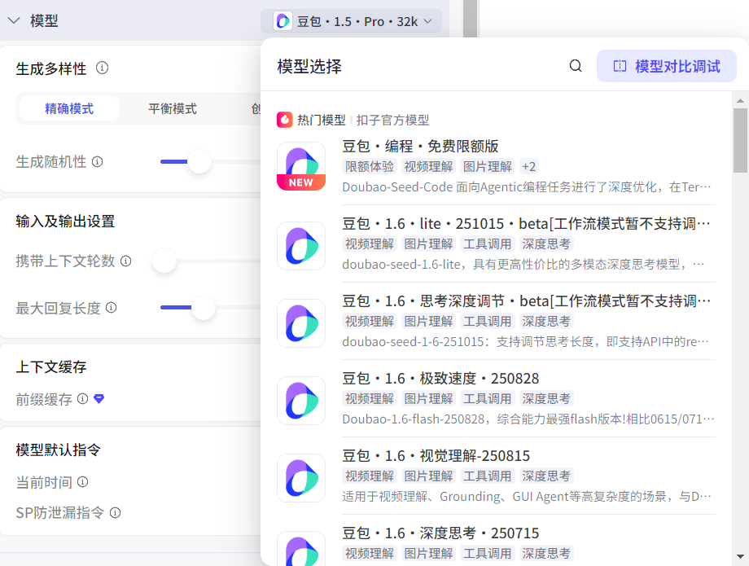Image resolution: width=749 pixels, height=566 pixels.
Task: Click the 携带上下文轮数 slider handle
Action: point(164,261)
